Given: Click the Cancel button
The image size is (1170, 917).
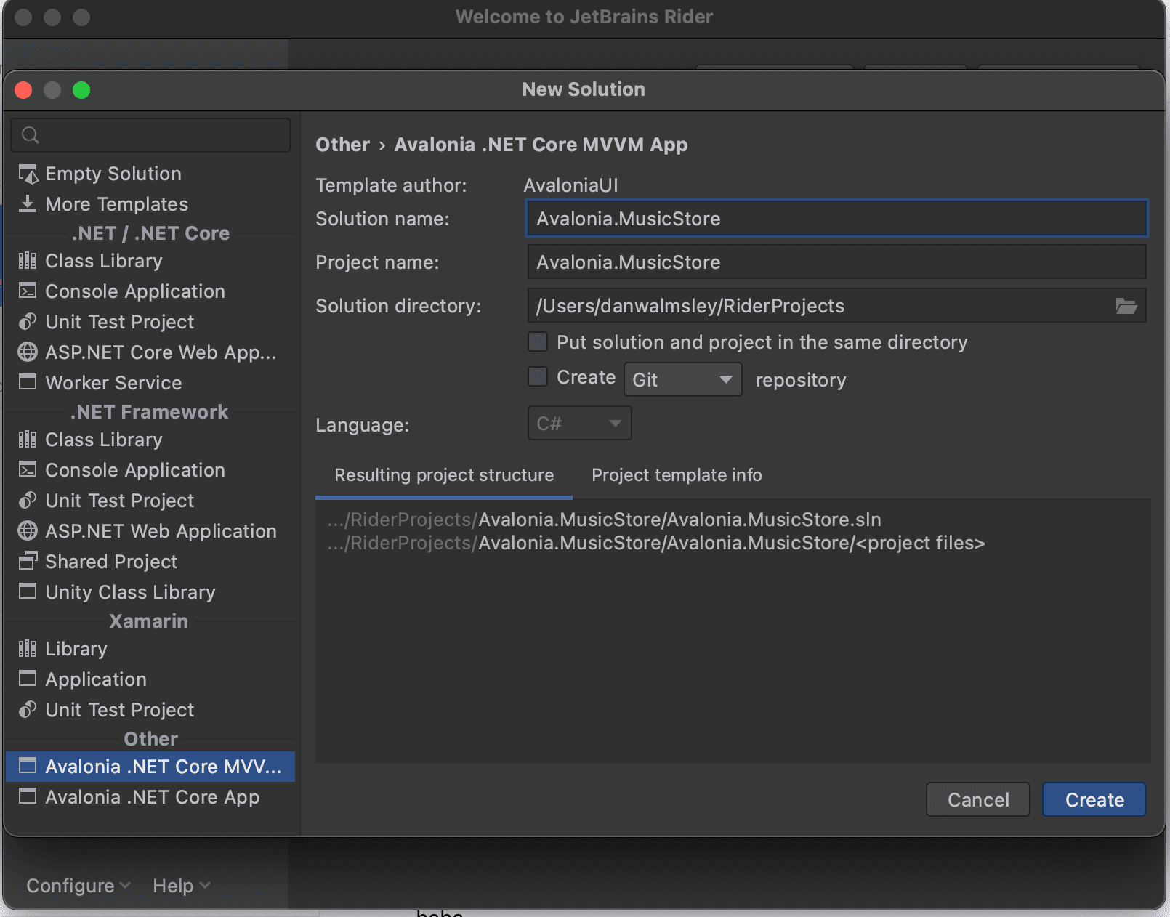Looking at the screenshot, I should pos(977,800).
